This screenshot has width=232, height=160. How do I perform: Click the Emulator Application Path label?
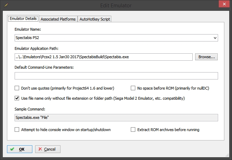[x=37, y=48]
